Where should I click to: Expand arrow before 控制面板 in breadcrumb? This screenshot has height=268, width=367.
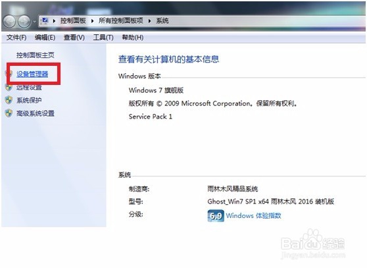[54, 21]
